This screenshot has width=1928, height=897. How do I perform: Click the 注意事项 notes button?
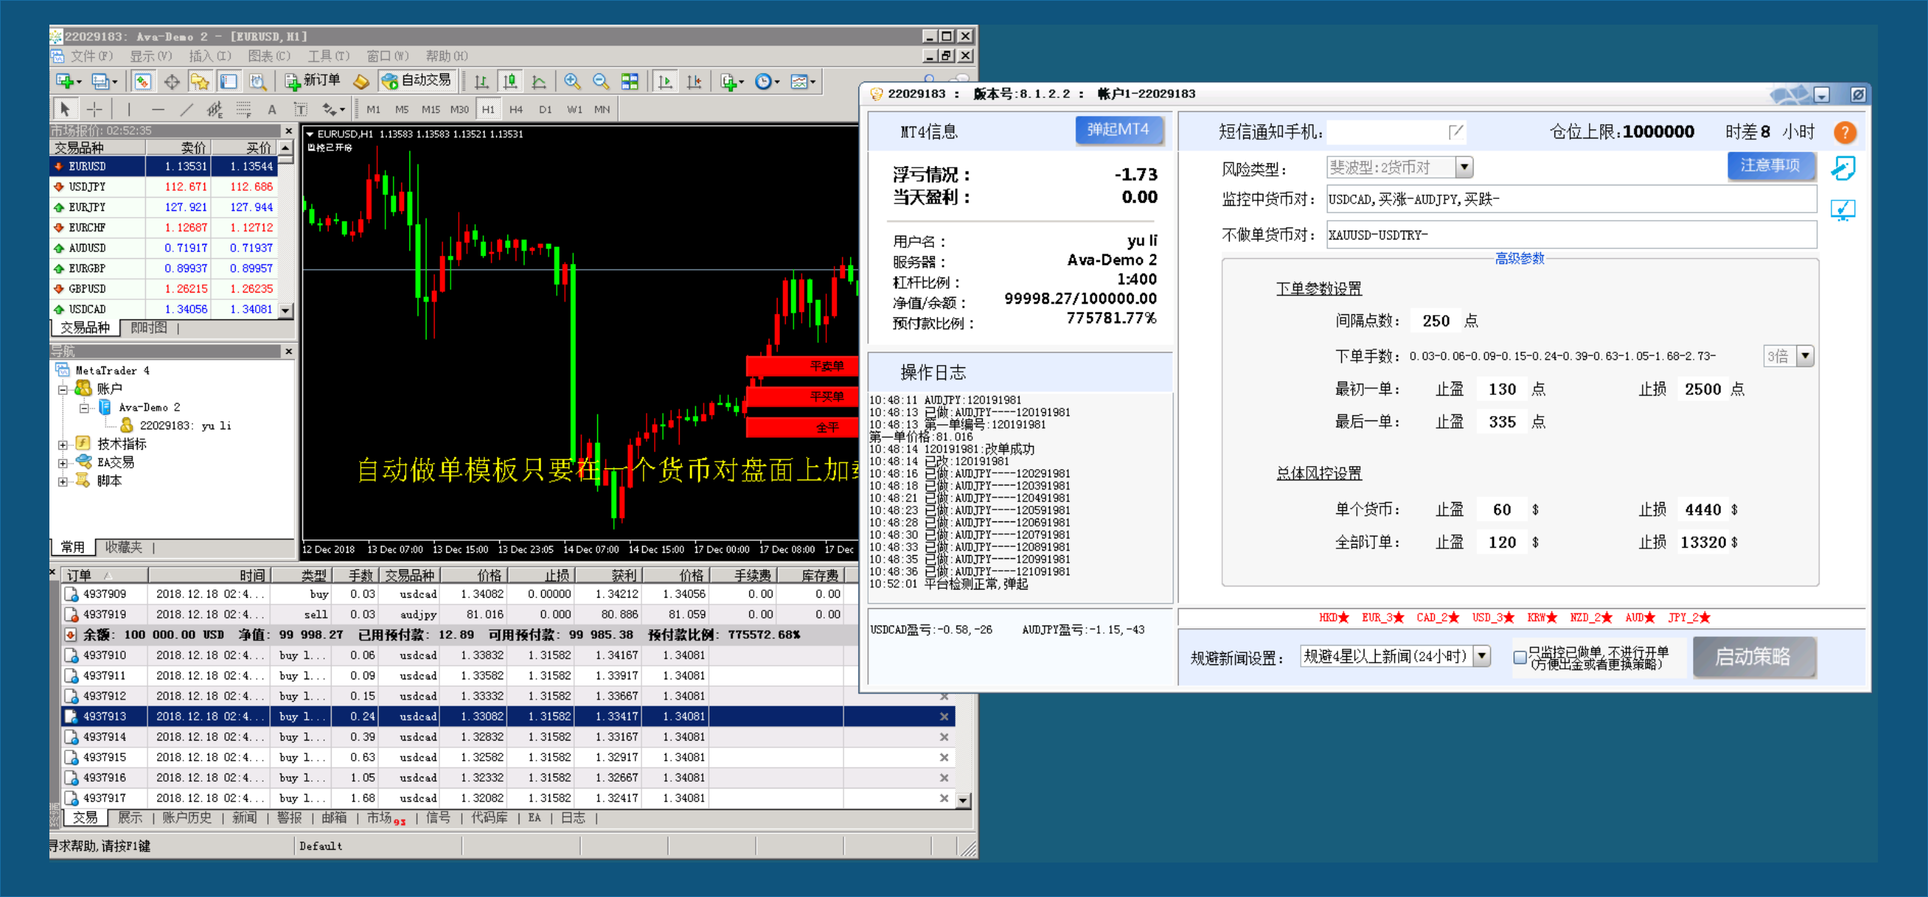1770,165
